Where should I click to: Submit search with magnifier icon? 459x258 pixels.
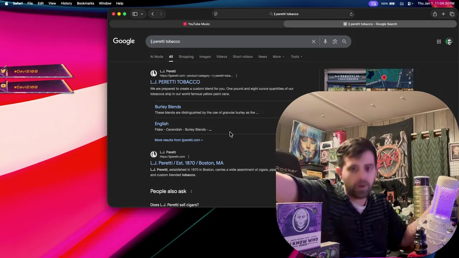coord(344,42)
